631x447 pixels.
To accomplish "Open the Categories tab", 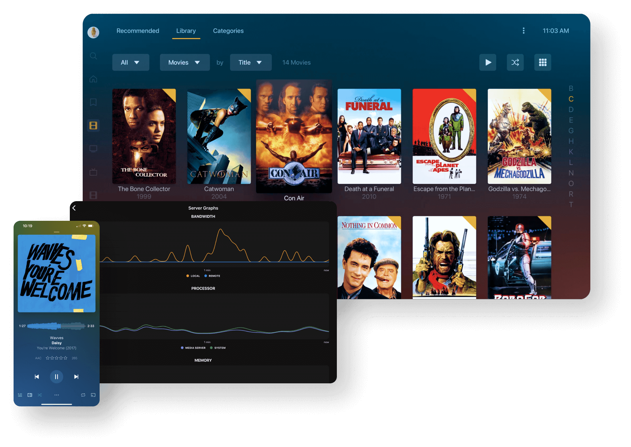I will [x=228, y=31].
